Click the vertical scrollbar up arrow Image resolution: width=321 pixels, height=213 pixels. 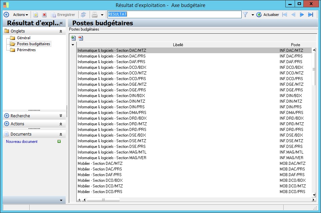click(x=314, y=50)
